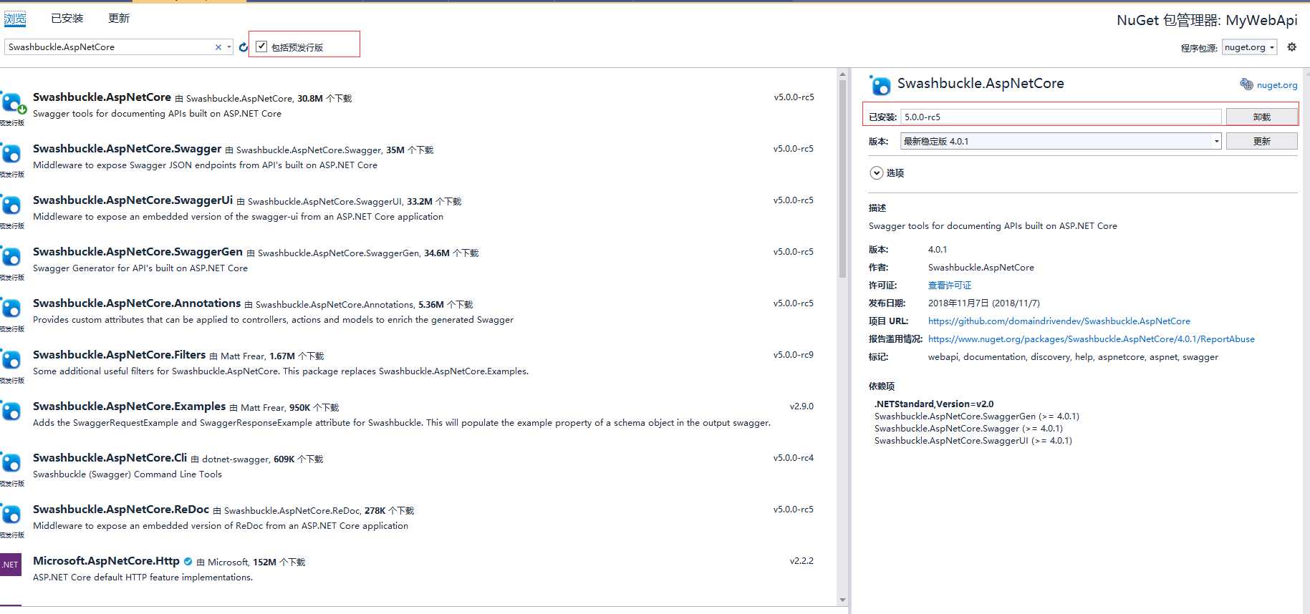
Task: Open the view license (查看许可证) link
Action: pos(950,285)
